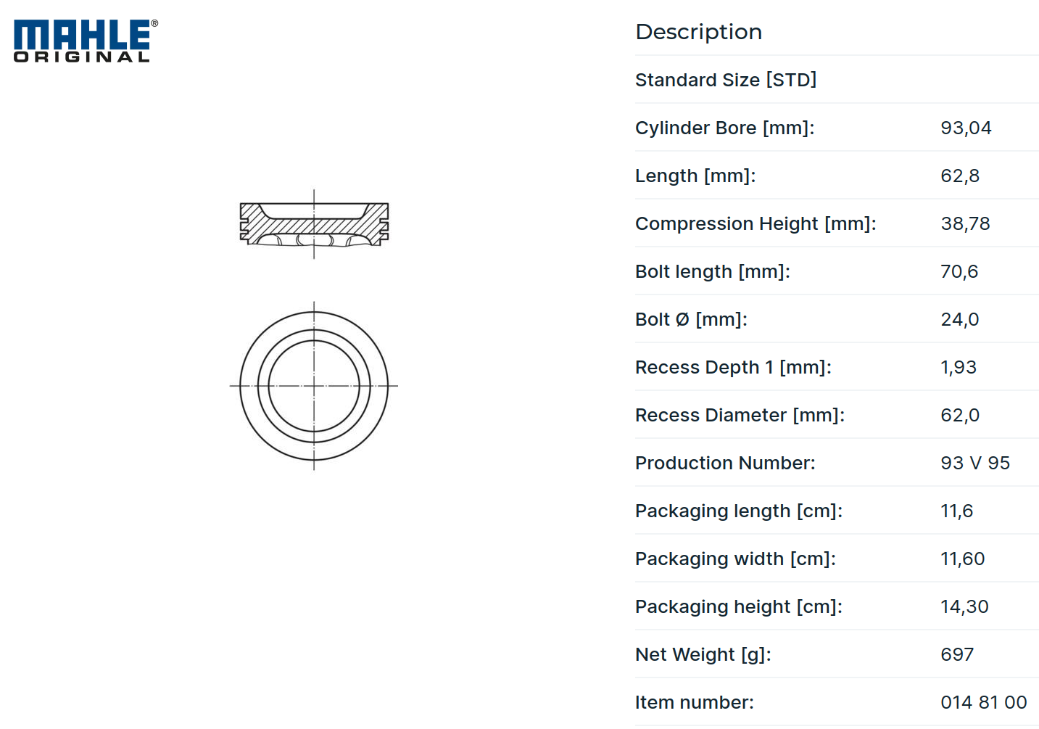Viewport: 1039px width, 729px height.
Task: Select the Compression Height value 38,78
Action: point(965,223)
